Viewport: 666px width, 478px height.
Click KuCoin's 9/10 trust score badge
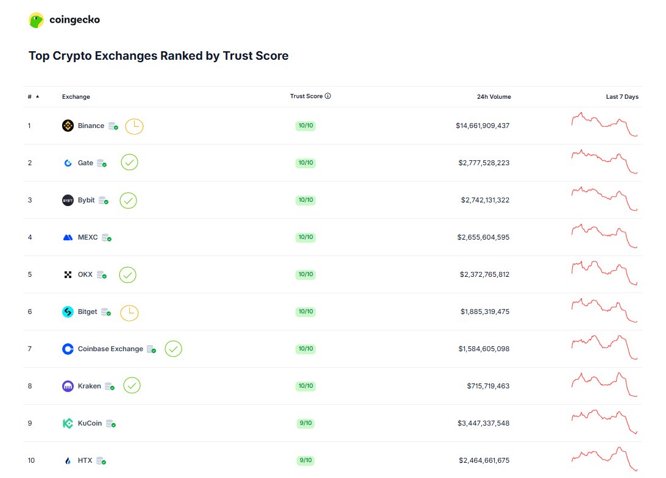(305, 423)
